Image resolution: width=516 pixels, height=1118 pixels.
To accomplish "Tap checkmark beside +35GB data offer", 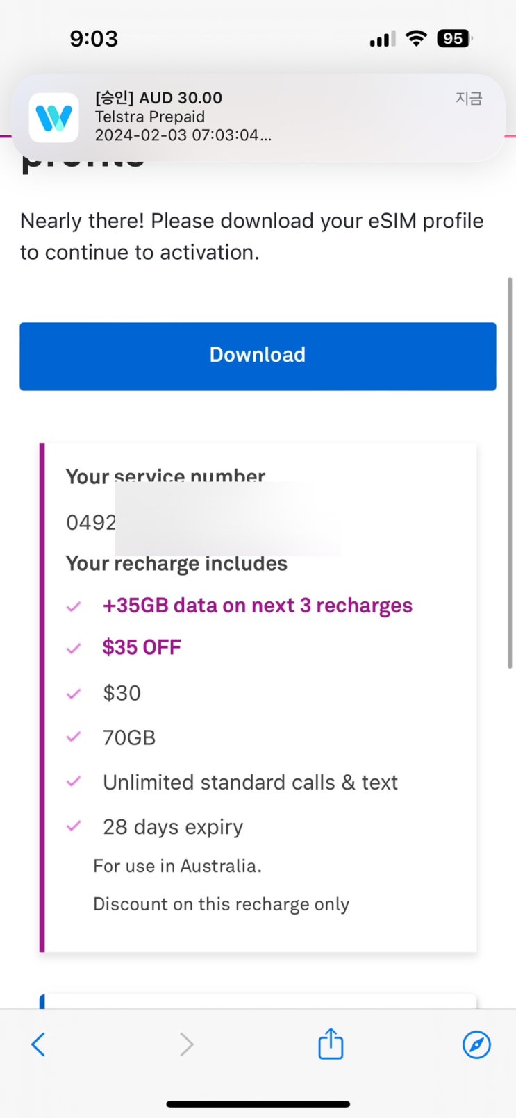I will pos(74,606).
